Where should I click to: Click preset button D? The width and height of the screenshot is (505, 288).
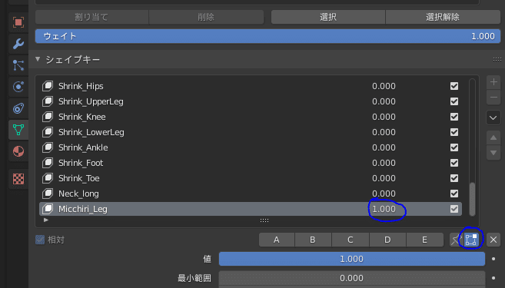pyautogui.click(x=387, y=240)
